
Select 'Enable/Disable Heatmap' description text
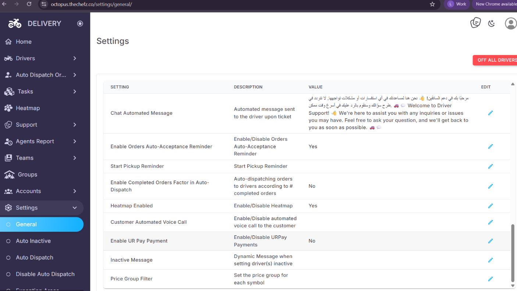coord(263,206)
